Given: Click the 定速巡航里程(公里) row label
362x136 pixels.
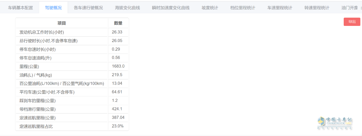Looking at the screenshot, I should [37, 118].
